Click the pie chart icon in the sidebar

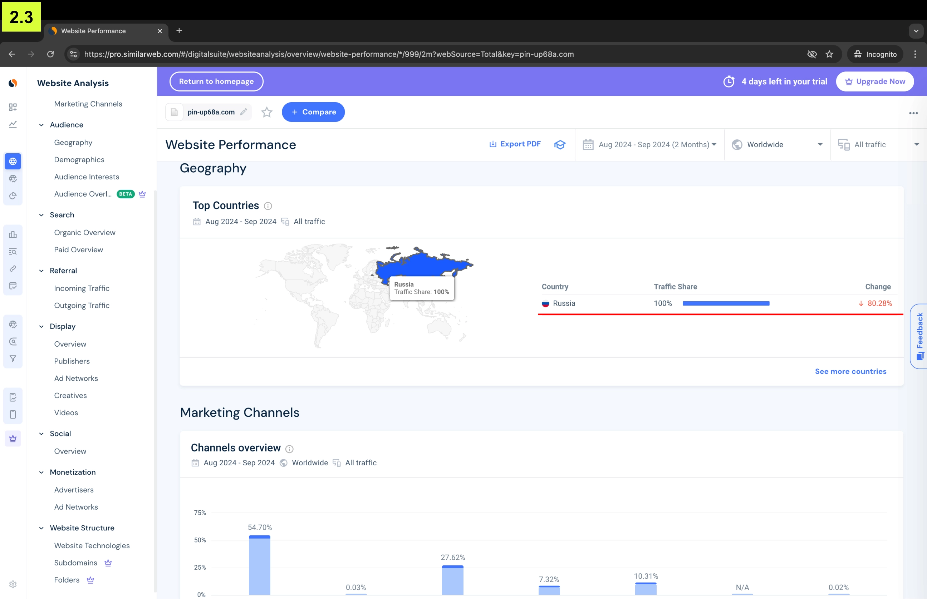click(13, 196)
